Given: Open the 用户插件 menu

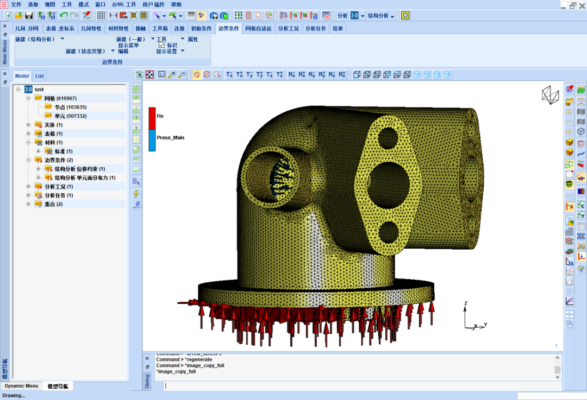Looking at the screenshot, I should point(153,4).
